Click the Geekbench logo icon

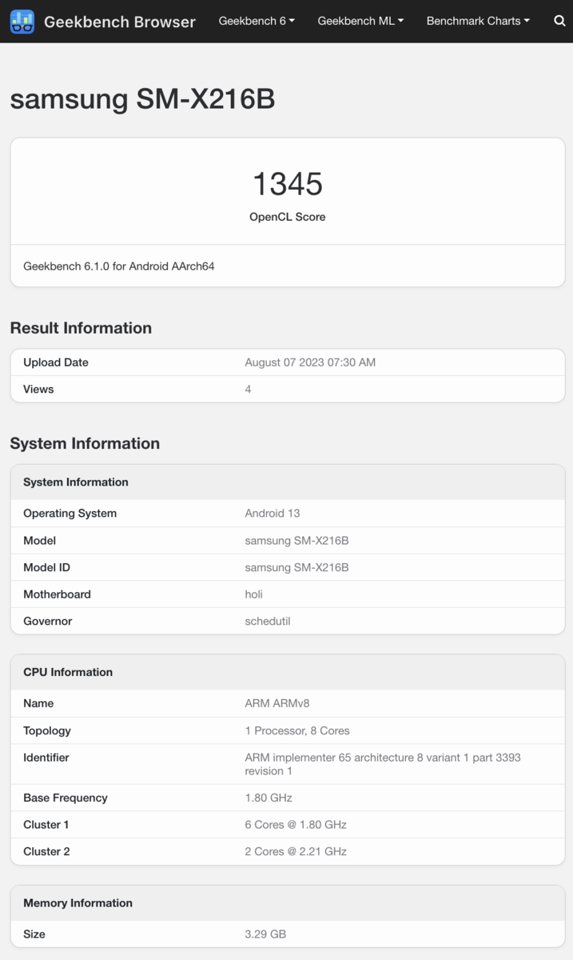pyautogui.click(x=22, y=22)
